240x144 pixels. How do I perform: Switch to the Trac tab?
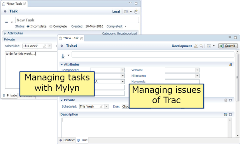point(82,140)
